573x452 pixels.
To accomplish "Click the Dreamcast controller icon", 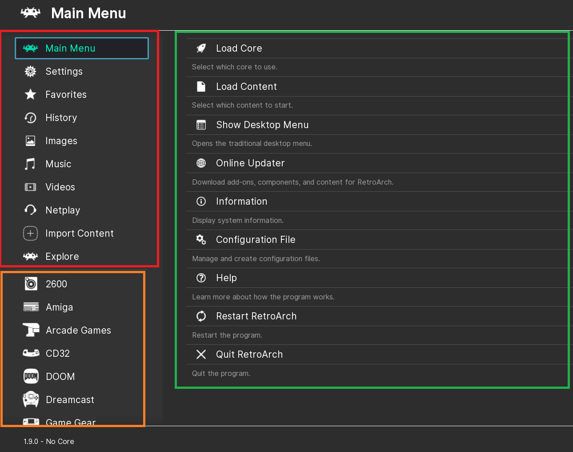I will point(31,400).
